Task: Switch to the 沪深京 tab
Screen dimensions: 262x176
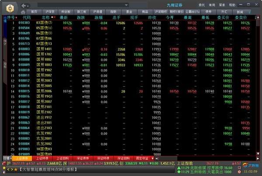Action: [50, 12]
